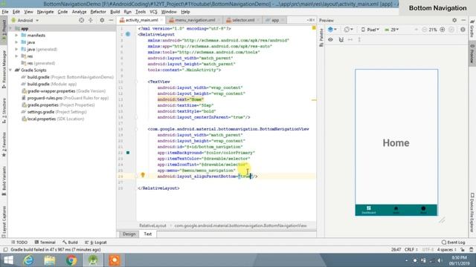Open the VCS menu
The width and height of the screenshot is (476, 267).
(x=153, y=12)
